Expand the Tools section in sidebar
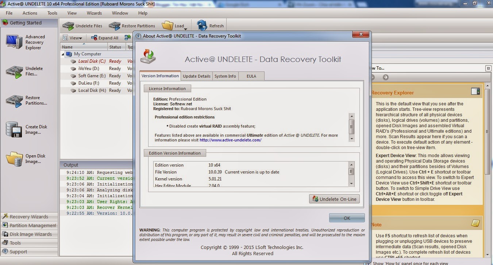This screenshot has width=493, height=265. point(29,243)
